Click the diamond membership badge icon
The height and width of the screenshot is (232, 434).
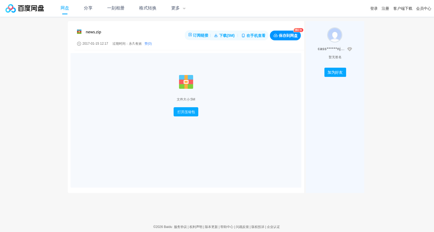click(350, 49)
